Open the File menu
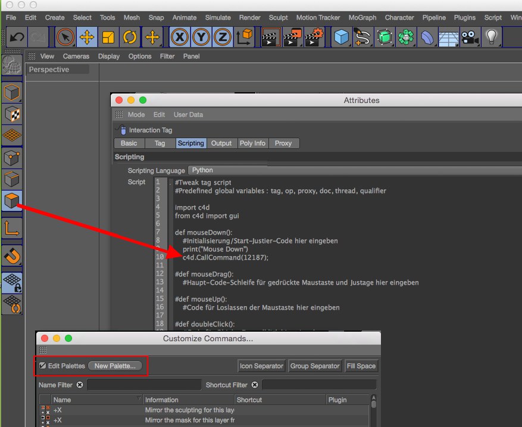 pyautogui.click(x=11, y=18)
